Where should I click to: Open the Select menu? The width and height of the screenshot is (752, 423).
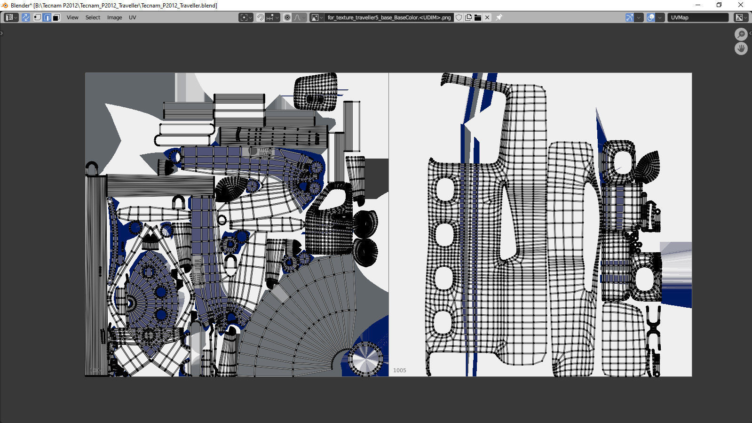tap(93, 17)
